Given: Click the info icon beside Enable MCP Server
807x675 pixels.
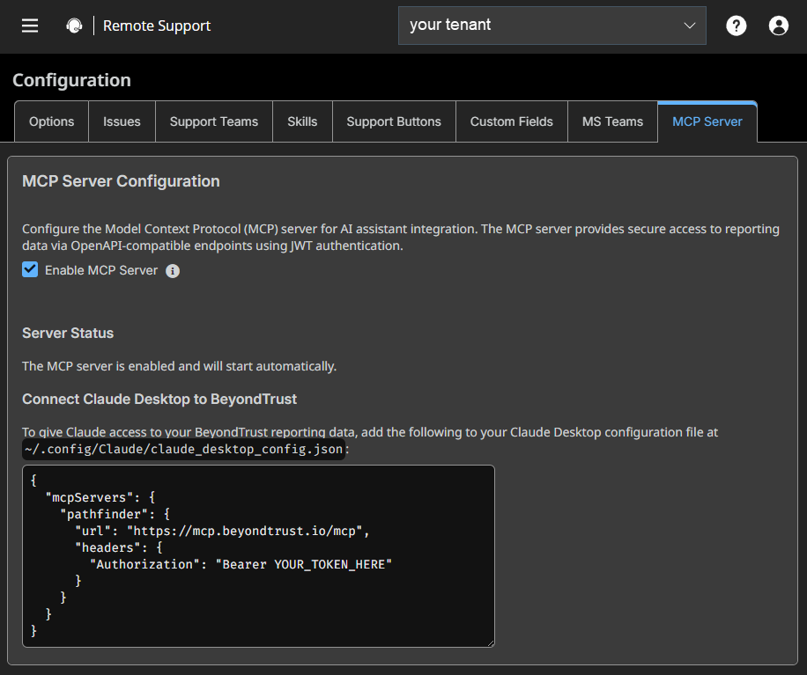Looking at the screenshot, I should [x=173, y=271].
